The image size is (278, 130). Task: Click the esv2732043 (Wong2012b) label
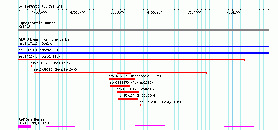(160, 102)
